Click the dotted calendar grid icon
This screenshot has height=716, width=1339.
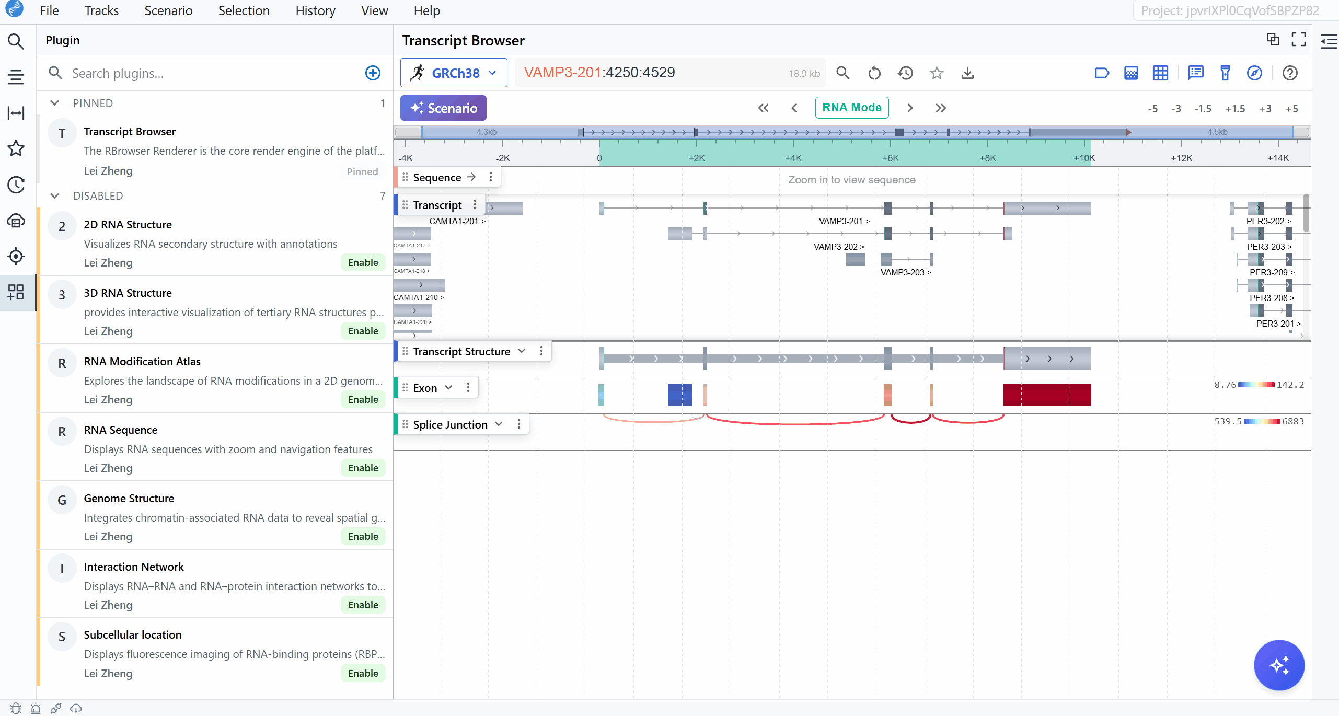click(1131, 73)
